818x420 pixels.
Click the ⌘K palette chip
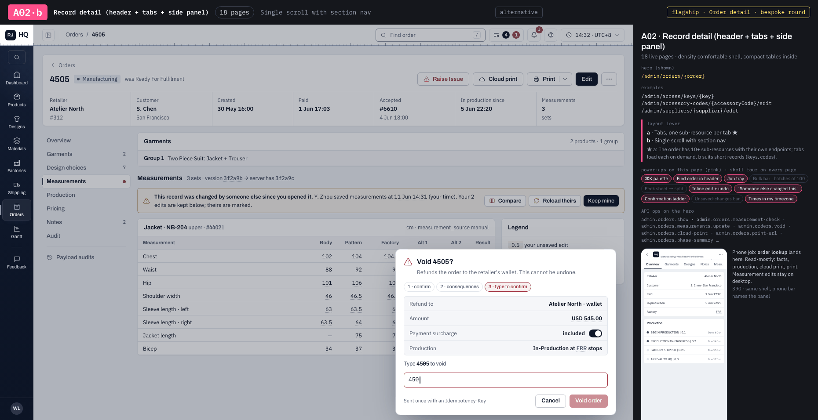tap(656, 179)
